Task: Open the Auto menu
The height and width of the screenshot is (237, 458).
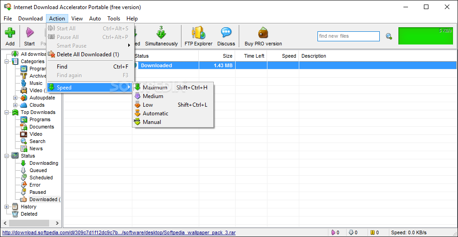Action: 95,18
